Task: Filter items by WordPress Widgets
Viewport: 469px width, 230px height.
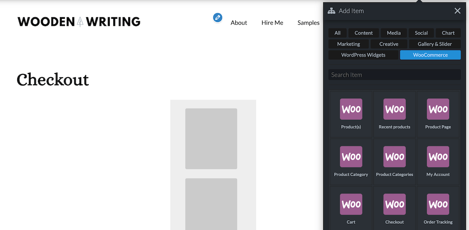Action: [363, 55]
